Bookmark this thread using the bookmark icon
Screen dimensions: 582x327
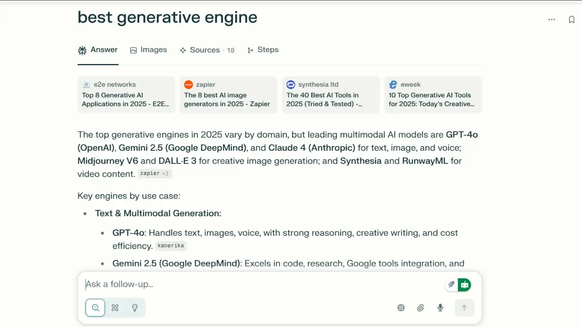pyautogui.click(x=572, y=20)
